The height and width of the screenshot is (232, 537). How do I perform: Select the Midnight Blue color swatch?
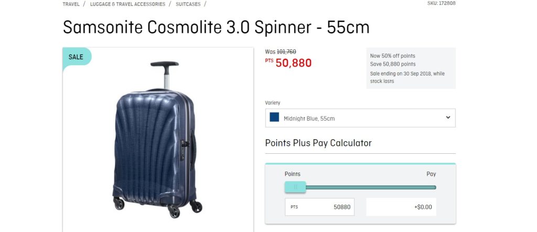(x=274, y=117)
